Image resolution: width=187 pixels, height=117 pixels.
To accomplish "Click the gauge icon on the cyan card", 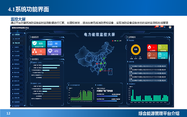I will pos(160,55).
